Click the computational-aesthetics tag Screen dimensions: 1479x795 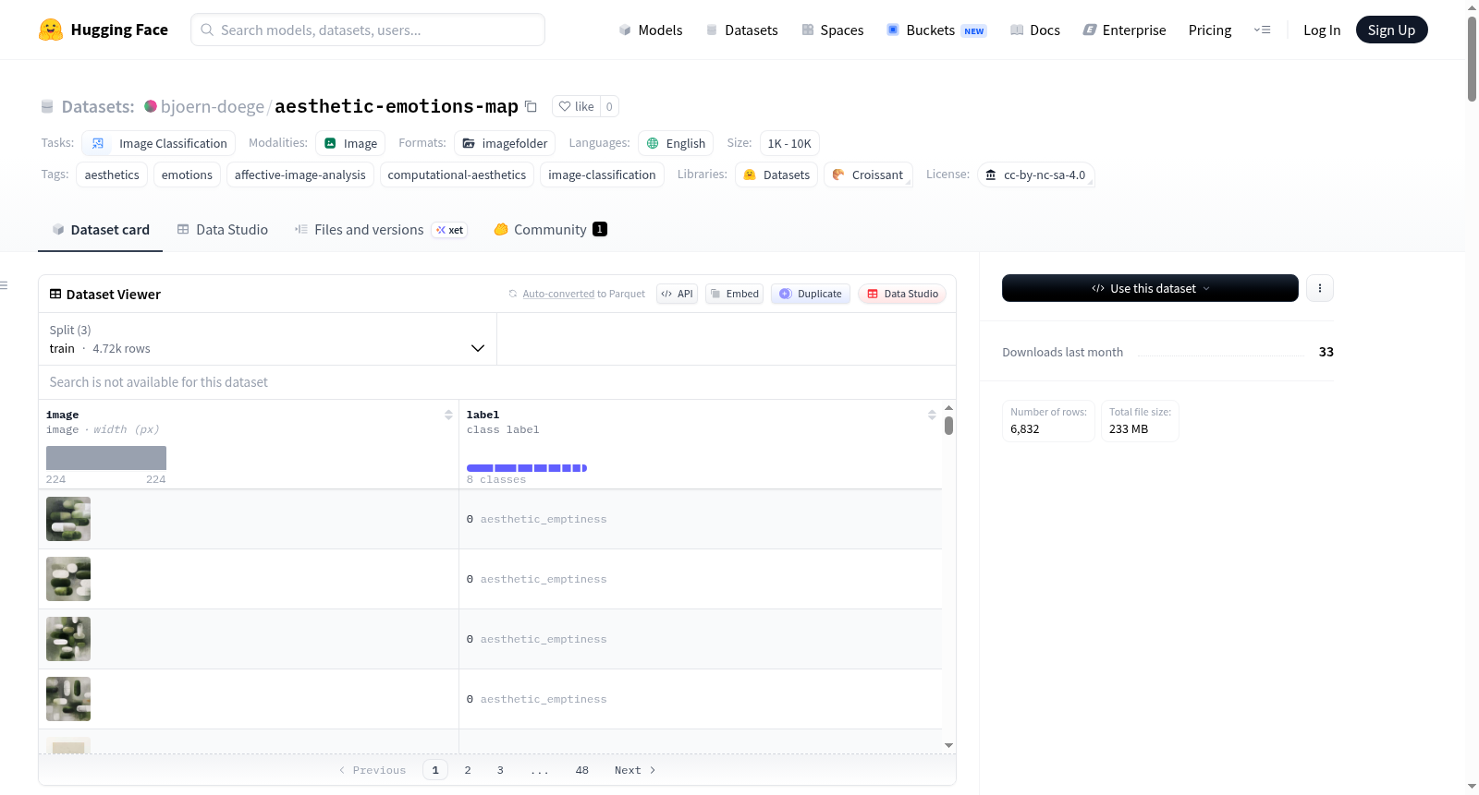pos(457,175)
